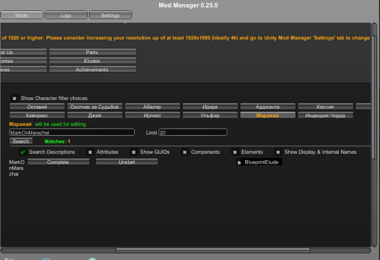Click Unstart for MarkOnMarazhai etude
Viewport: 380px width, 260px height.
[127, 162]
